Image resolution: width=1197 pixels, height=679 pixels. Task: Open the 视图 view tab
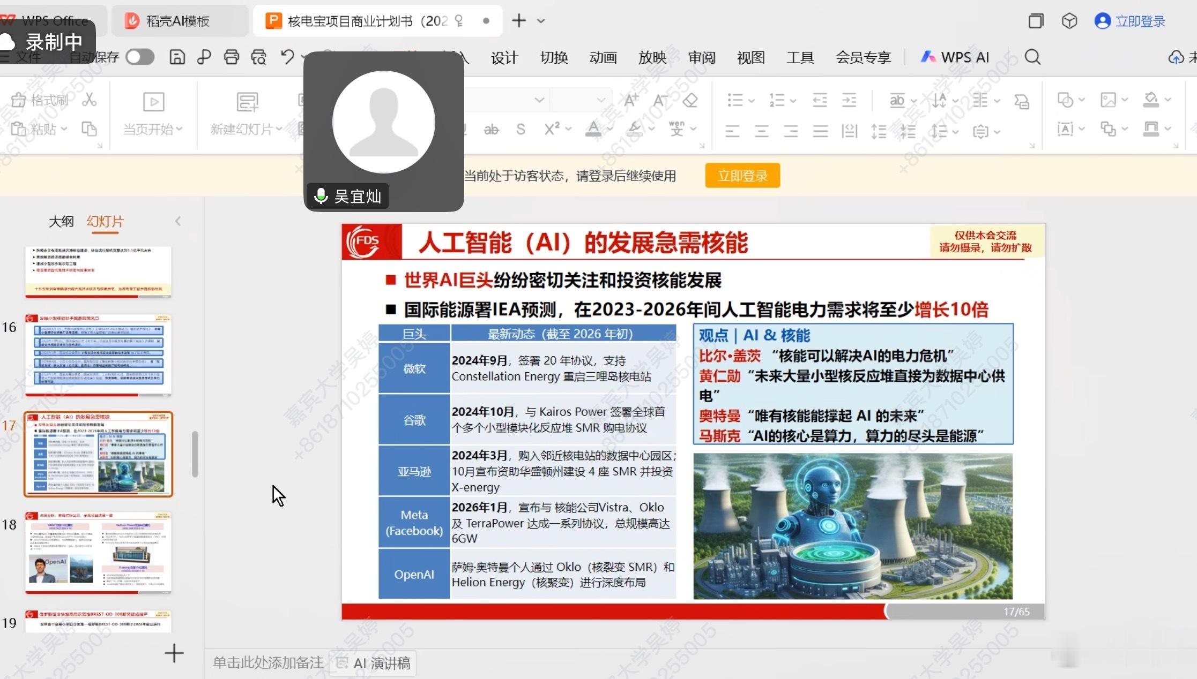point(750,57)
